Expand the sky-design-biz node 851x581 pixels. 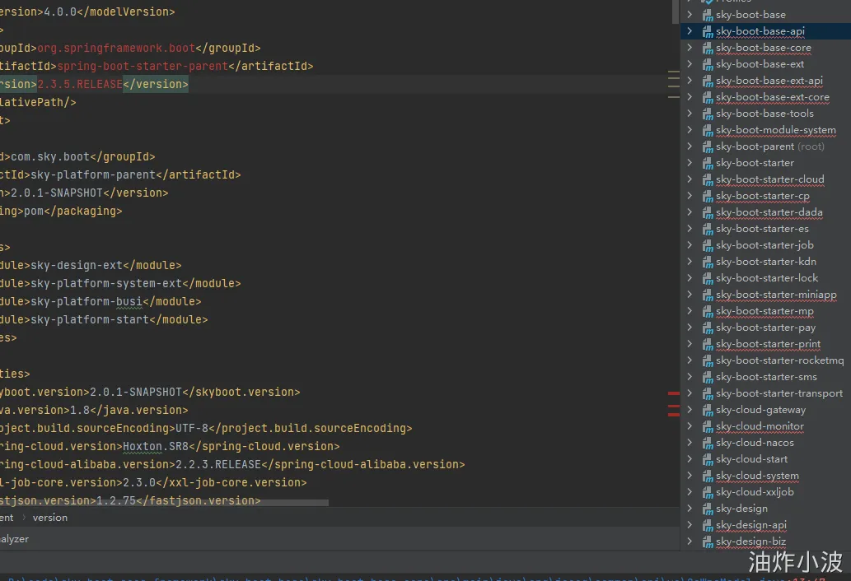coord(690,541)
